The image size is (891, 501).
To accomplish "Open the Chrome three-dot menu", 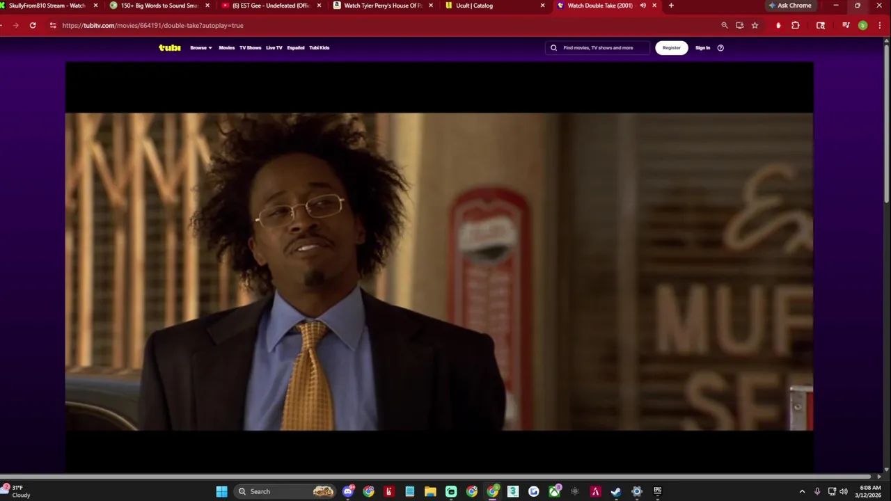I will click(x=879, y=25).
